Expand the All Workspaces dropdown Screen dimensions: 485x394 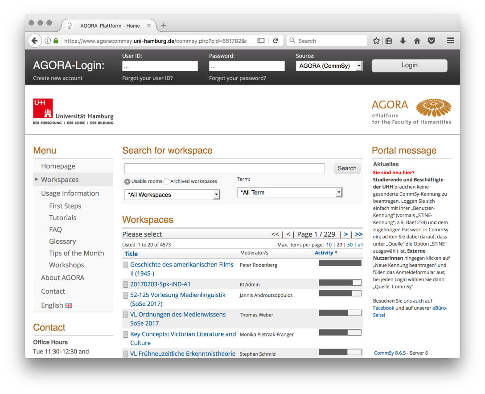[x=172, y=194]
